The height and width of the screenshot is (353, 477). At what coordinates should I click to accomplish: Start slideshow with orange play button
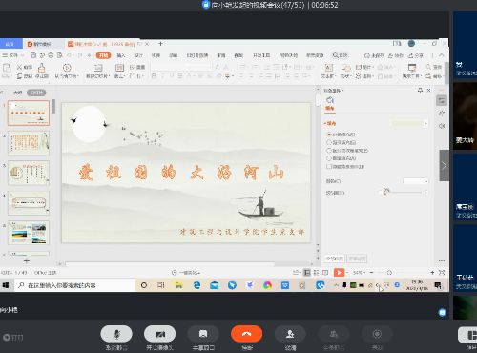(x=339, y=273)
